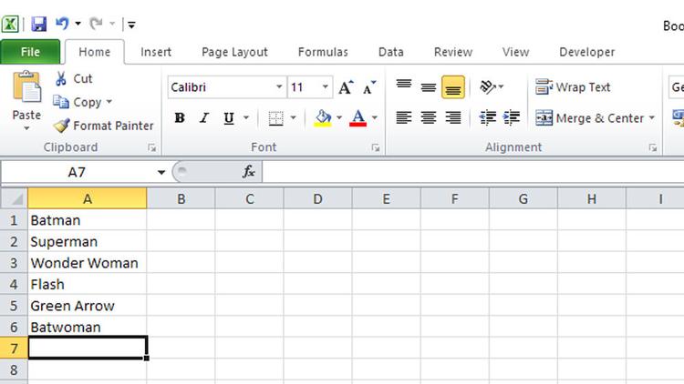The width and height of the screenshot is (684, 384).
Task: Open the Formulas ribbon tab
Action: (x=323, y=52)
